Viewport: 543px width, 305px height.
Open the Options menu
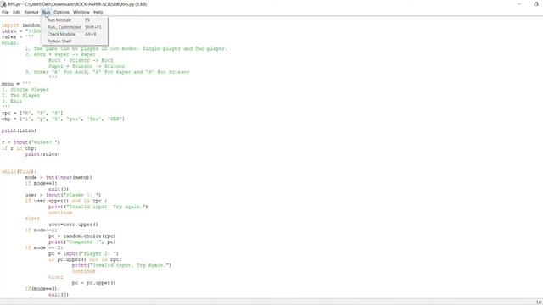click(61, 12)
